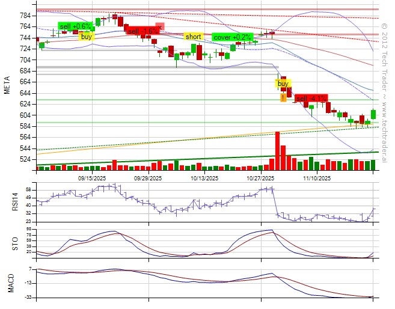Click the red "sell -4.1%" signal marker
This screenshot has height=309, width=395.
[311, 98]
